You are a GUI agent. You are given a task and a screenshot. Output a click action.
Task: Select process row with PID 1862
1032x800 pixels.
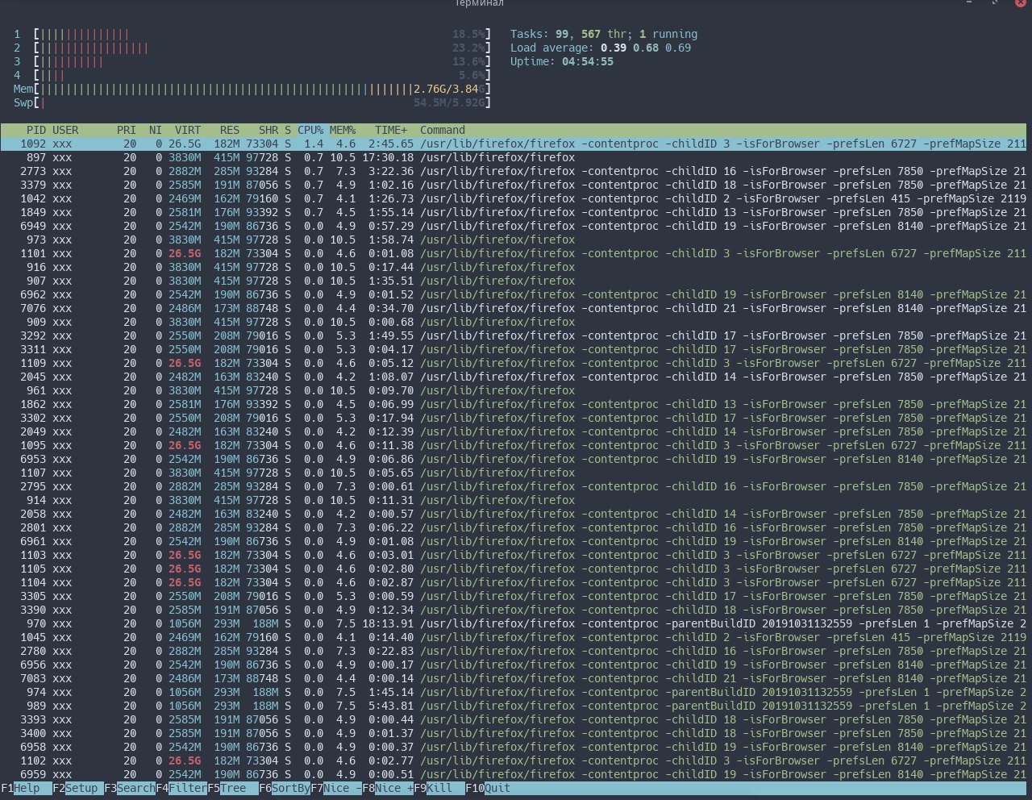coord(514,404)
